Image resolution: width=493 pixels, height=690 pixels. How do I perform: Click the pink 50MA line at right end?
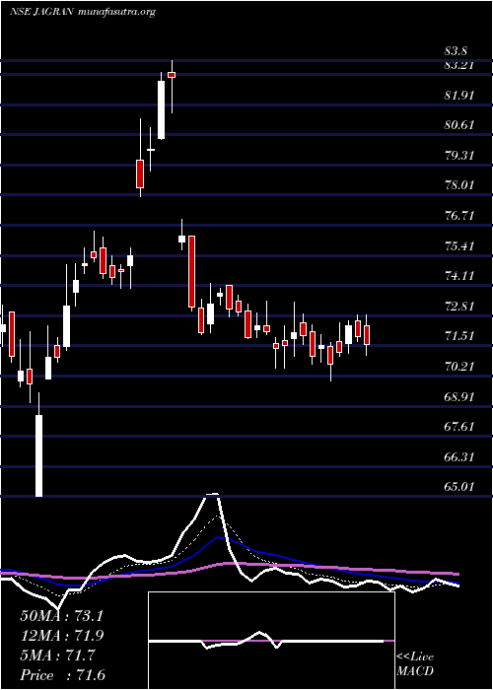(x=456, y=574)
